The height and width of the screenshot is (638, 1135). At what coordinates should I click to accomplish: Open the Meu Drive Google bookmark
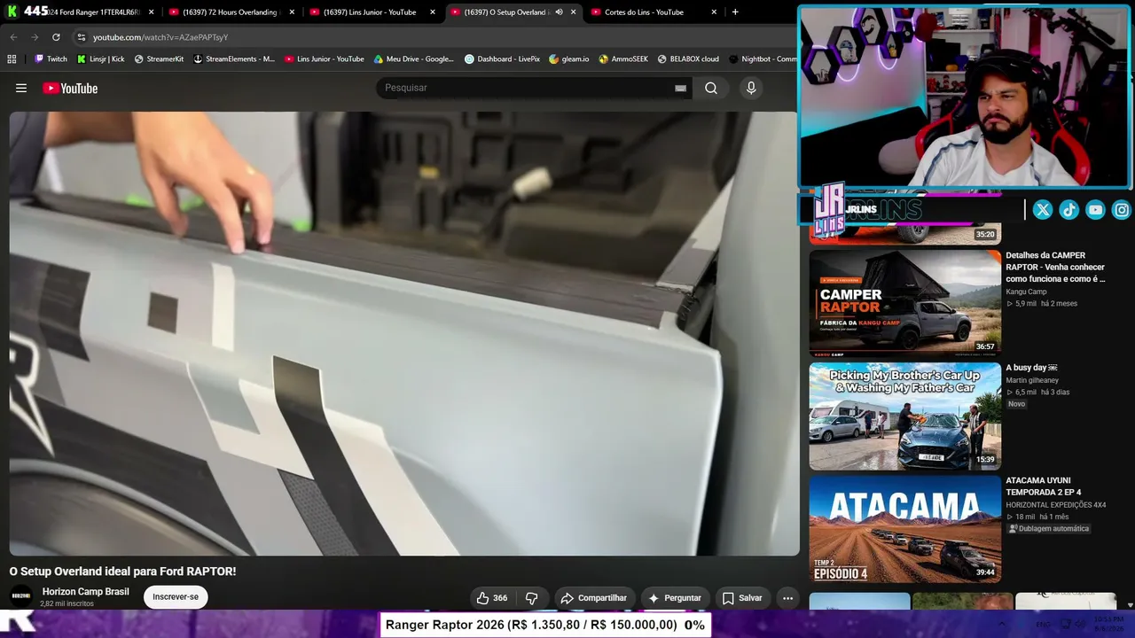(413, 59)
